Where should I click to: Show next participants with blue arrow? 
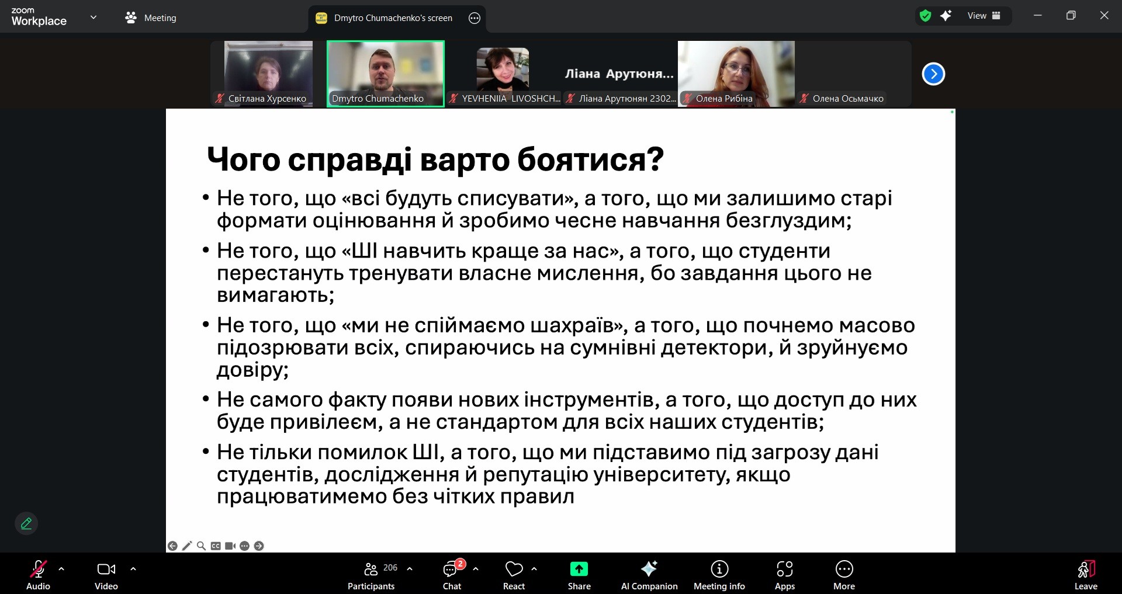click(x=933, y=74)
